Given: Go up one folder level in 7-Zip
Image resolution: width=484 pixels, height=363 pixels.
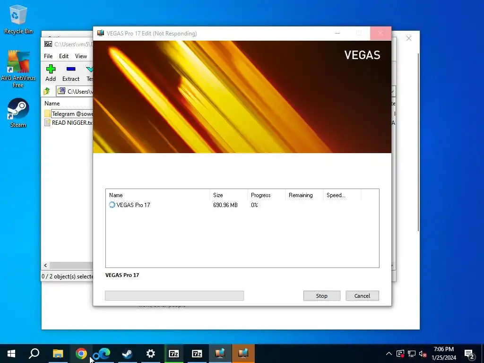Looking at the screenshot, I should pyautogui.click(x=47, y=91).
